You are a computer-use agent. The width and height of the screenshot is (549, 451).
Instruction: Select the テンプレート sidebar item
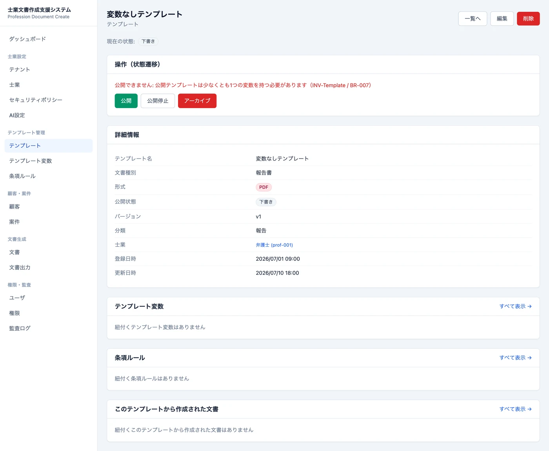(49, 146)
